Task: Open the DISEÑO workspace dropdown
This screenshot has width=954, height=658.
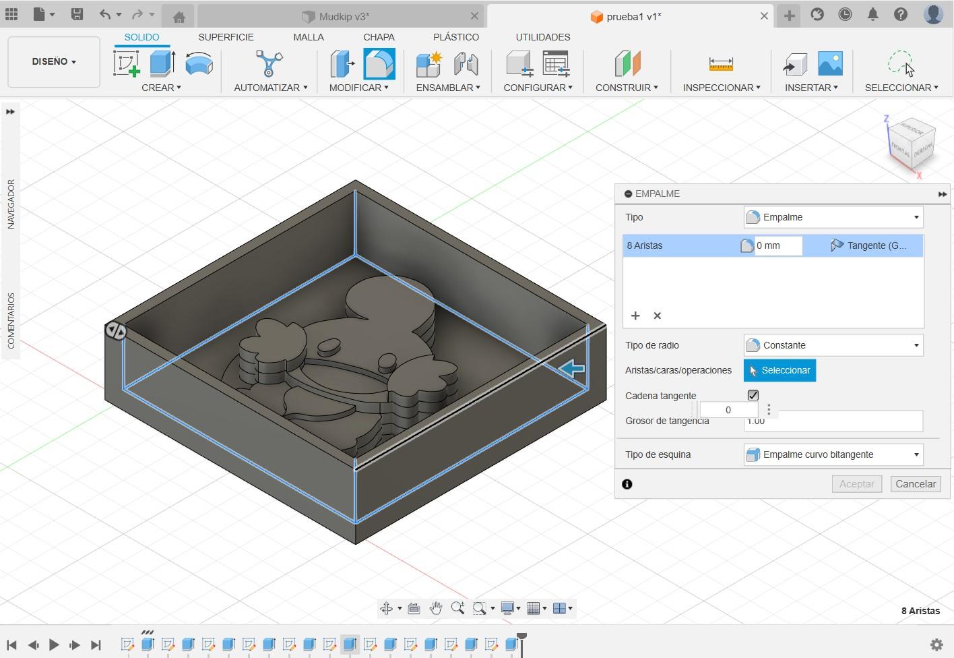Action: [x=54, y=61]
